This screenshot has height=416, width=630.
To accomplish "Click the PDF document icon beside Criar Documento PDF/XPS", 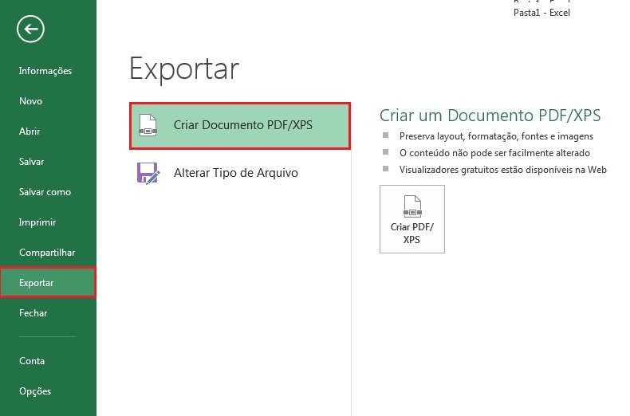I will pos(148,125).
